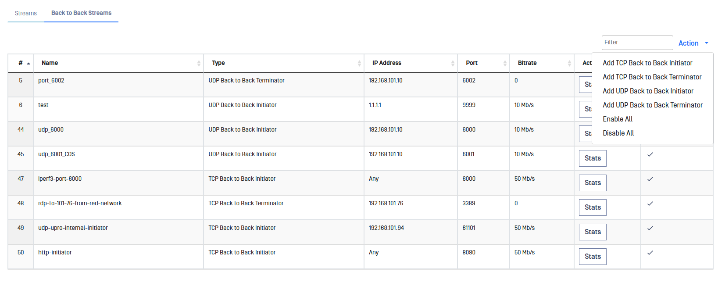Collapse the Action dropdown menu
Image resolution: width=718 pixels, height=286 pixels.
693,43
